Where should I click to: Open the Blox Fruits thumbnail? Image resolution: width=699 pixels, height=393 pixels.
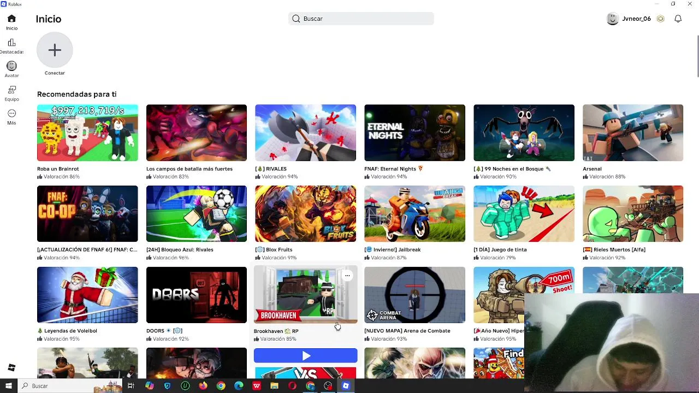point(305,213)
